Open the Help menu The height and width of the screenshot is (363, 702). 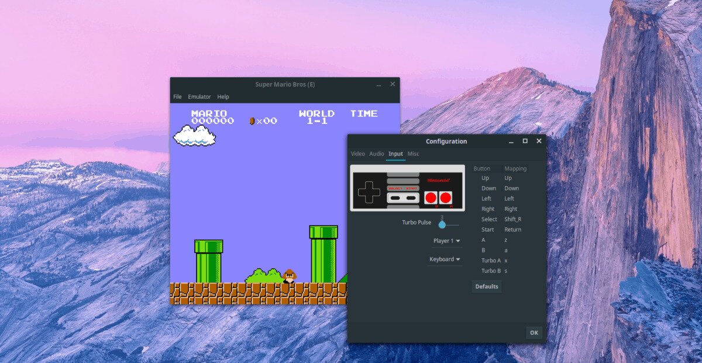223,96
